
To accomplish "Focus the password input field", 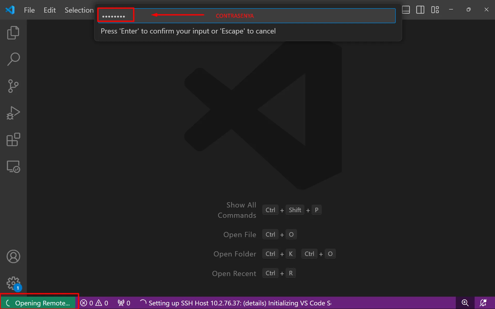I will pos(246,16).
